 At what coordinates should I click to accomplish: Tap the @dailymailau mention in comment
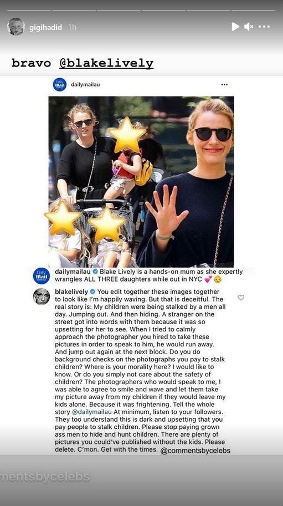coord(91,412)
